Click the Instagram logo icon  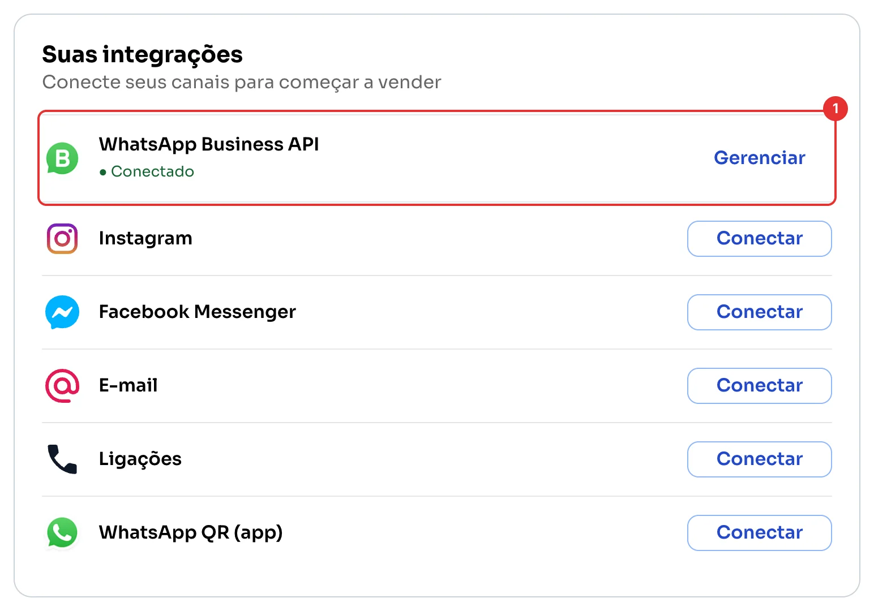(x=62, y=239)
